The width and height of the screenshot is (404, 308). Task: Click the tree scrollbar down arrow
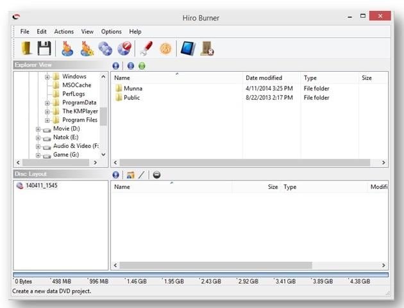click(103, 155)
